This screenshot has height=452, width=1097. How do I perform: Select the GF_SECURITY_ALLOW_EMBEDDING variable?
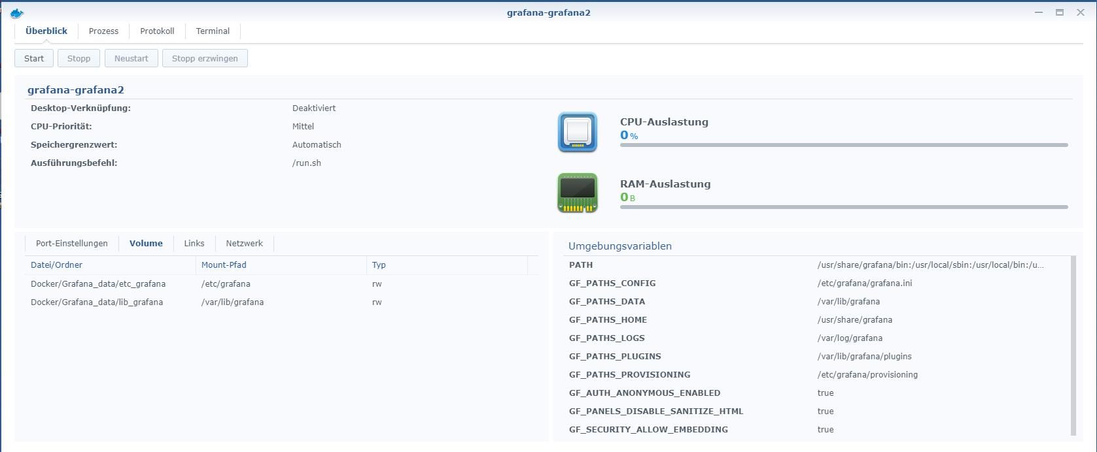click(816, 429)
